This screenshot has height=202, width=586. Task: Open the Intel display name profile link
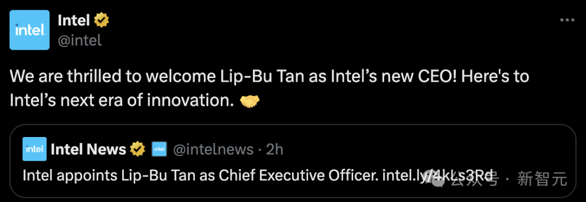tap(74, 20)
